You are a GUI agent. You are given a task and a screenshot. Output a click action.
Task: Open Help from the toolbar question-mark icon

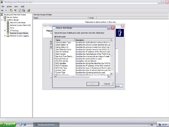(29, 11)
